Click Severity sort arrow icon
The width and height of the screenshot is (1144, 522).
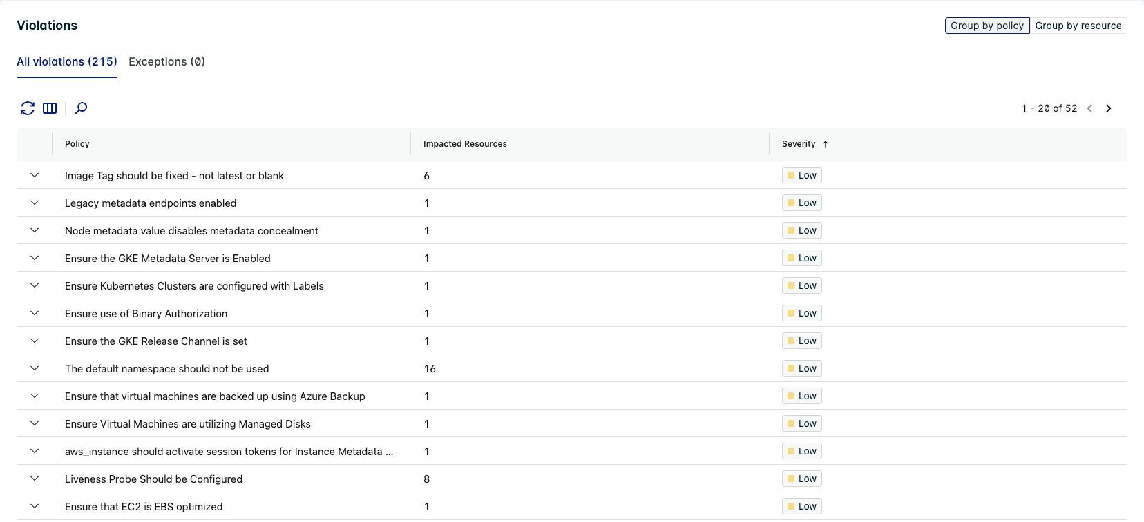[825, 144]
